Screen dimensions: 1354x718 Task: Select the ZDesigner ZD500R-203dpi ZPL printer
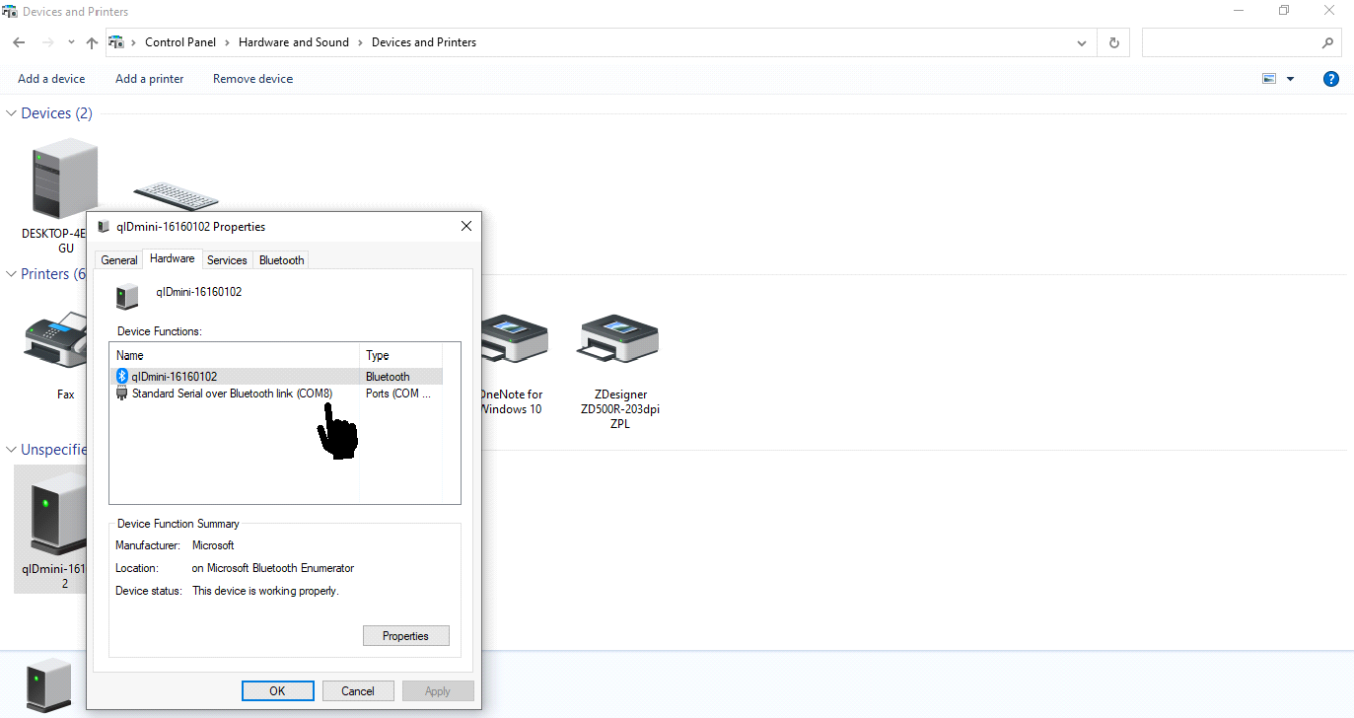coord(619,340)
